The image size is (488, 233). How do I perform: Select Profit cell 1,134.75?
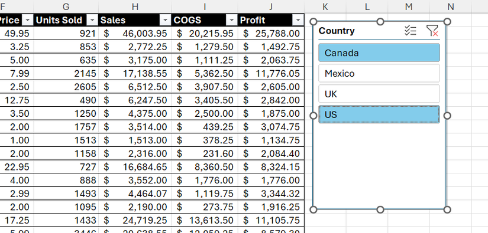(271, 140)
